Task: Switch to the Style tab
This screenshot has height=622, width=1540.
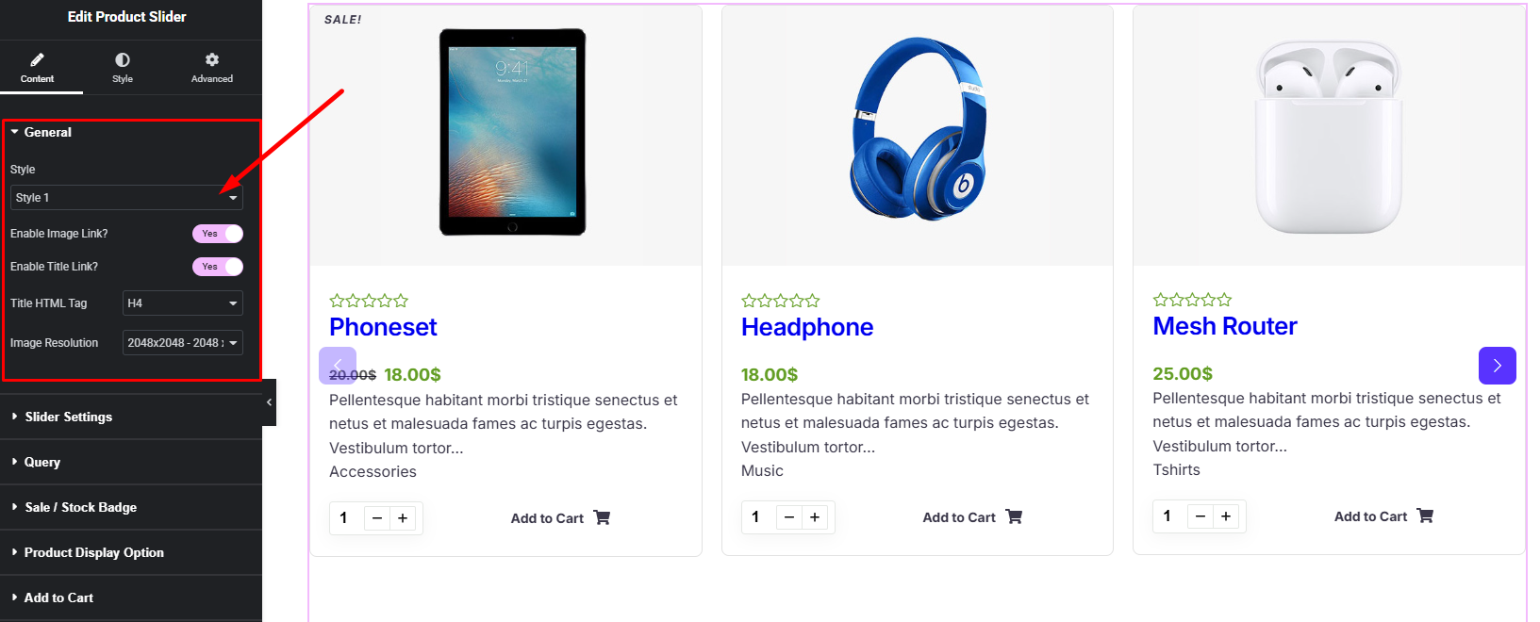Action: pos(123,68)
